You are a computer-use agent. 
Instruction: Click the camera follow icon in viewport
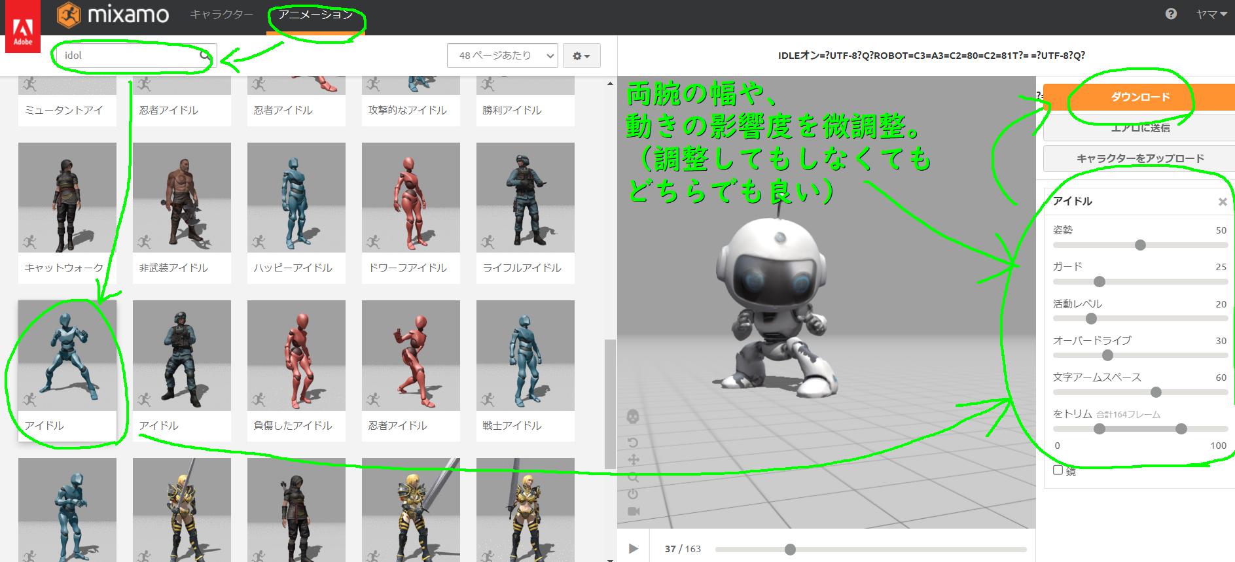633,511
